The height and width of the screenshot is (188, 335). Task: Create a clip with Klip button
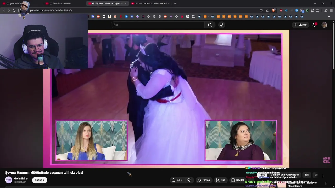click(x=220, y=180)
